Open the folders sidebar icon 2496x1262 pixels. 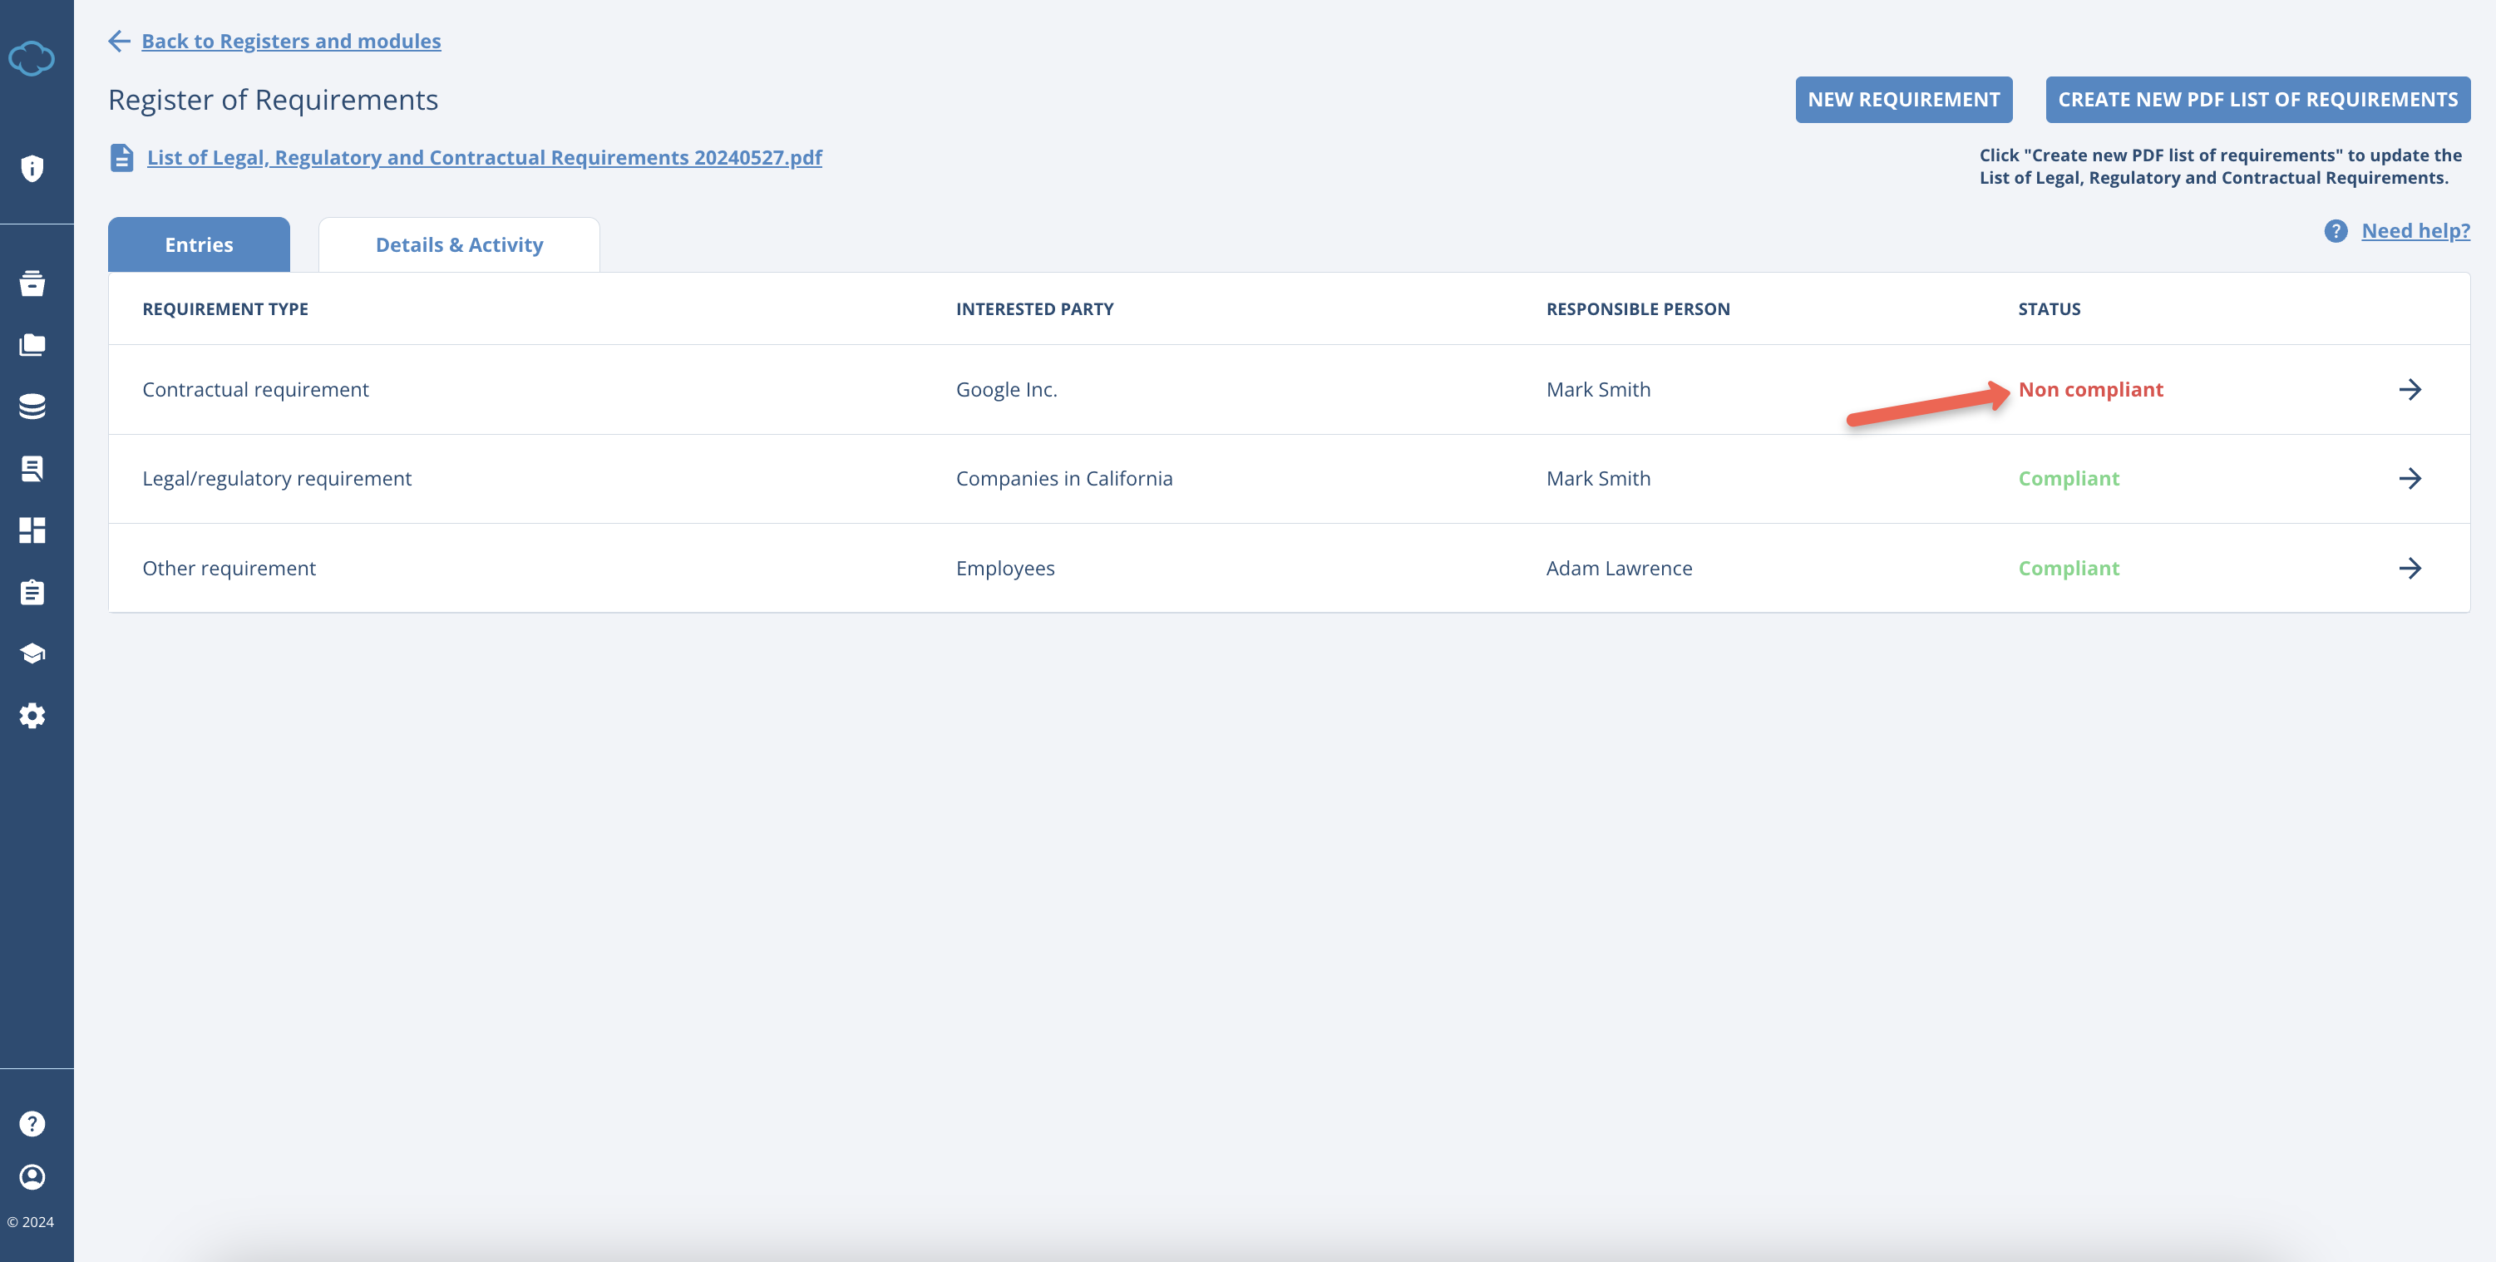tap(32, 345)
